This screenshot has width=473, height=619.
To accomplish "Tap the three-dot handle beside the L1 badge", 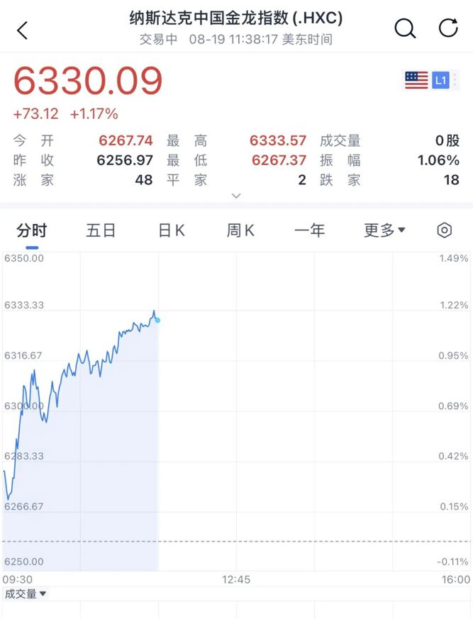I will point(455,80).
